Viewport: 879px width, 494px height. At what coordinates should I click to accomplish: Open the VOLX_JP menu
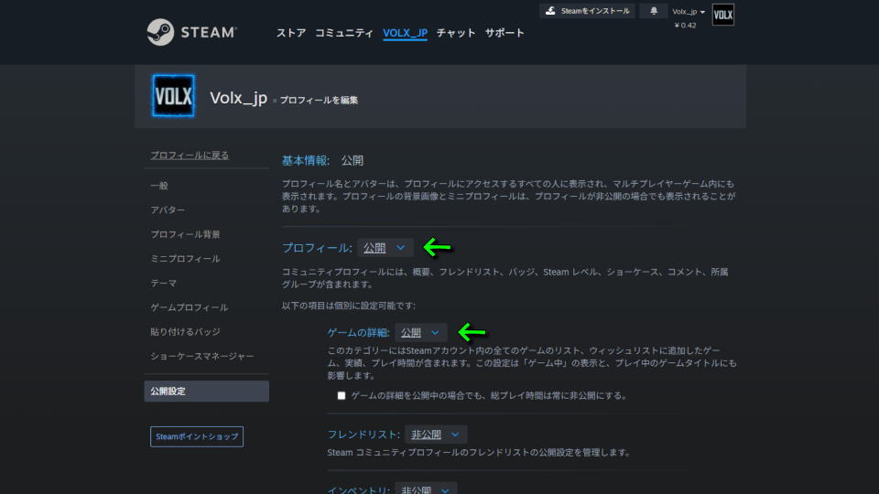point(405,33)
